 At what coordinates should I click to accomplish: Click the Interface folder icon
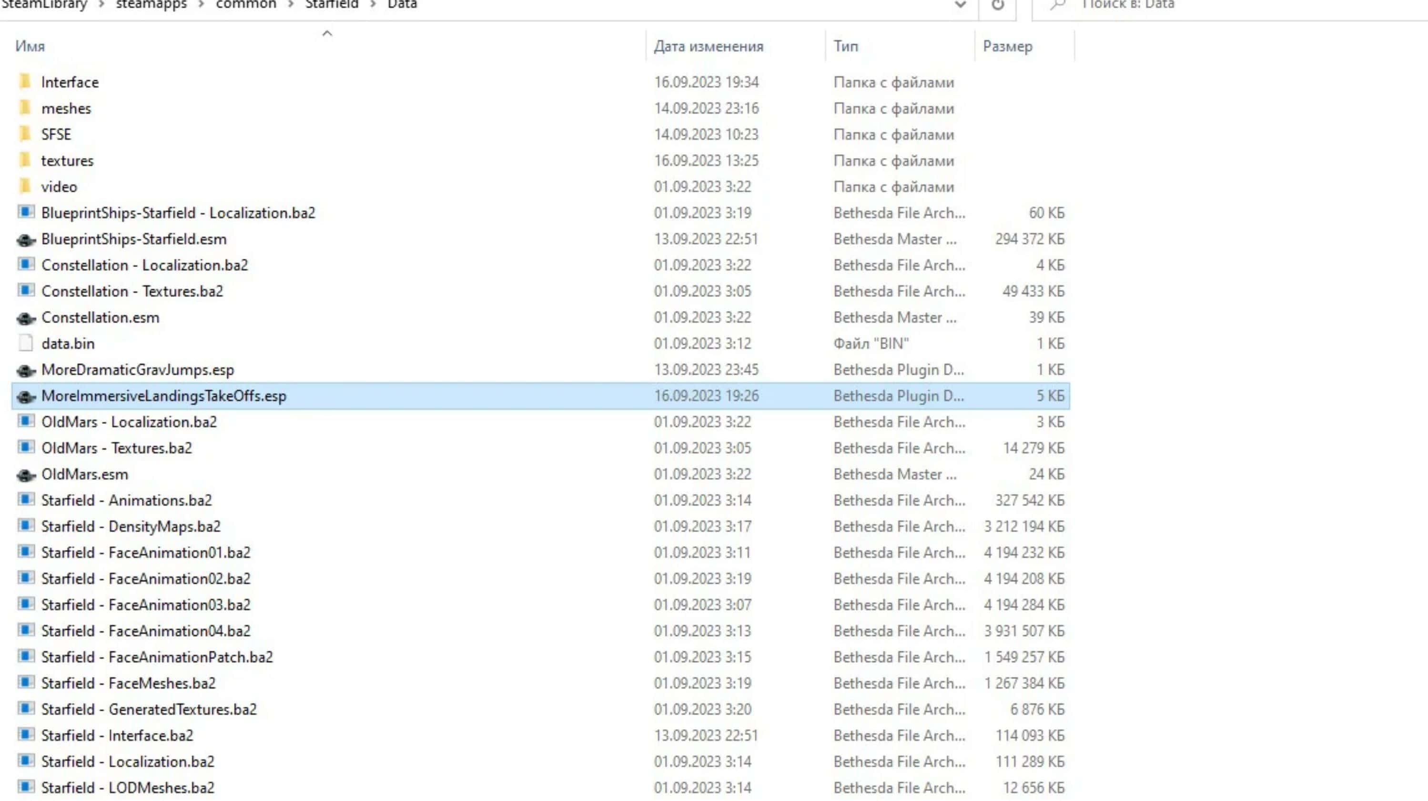point(25,82)
